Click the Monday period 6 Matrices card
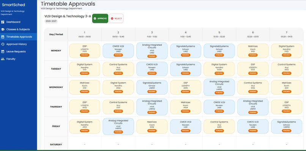 [253, 51]
